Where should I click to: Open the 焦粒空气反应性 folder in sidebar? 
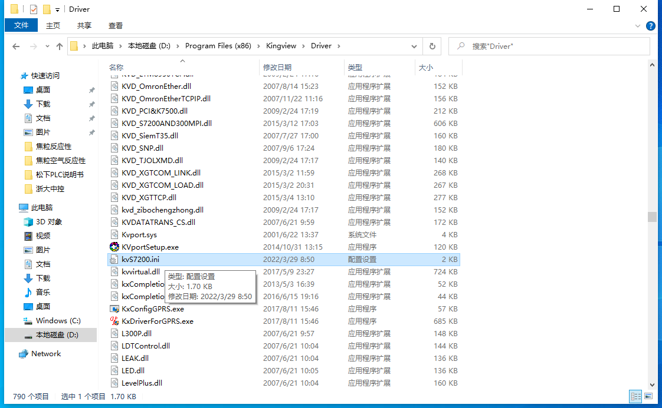click(60, 161)
